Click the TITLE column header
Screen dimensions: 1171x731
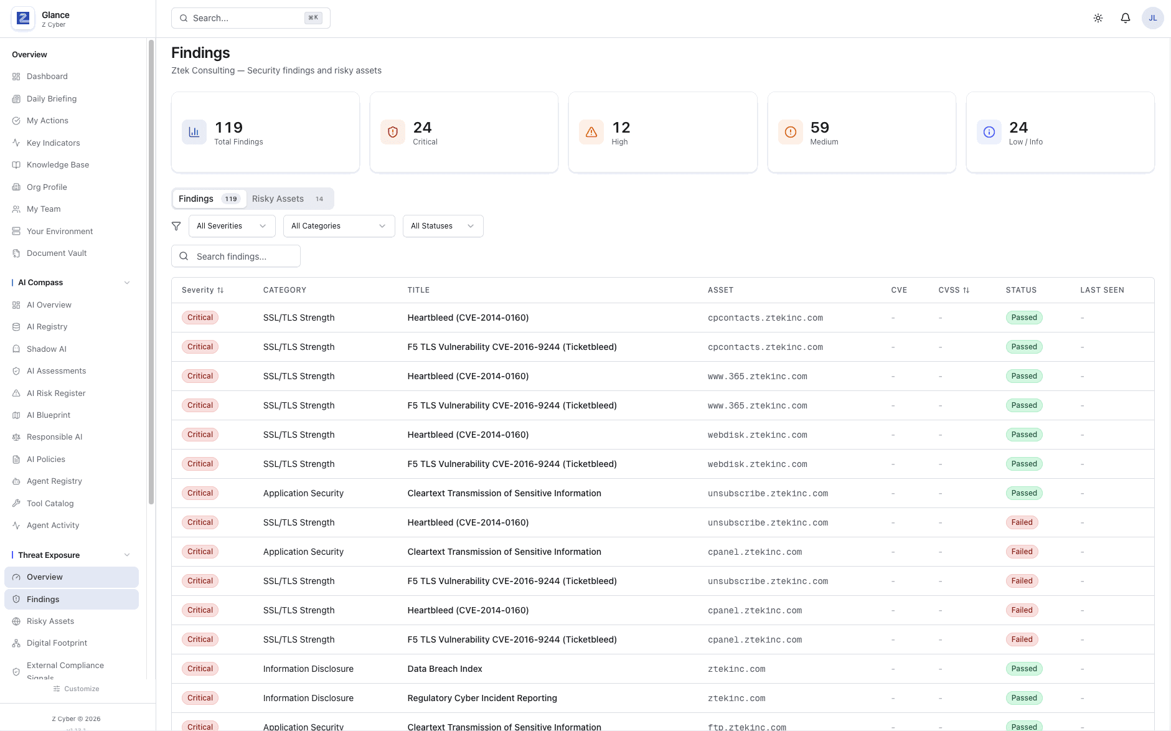pos(418,290)
